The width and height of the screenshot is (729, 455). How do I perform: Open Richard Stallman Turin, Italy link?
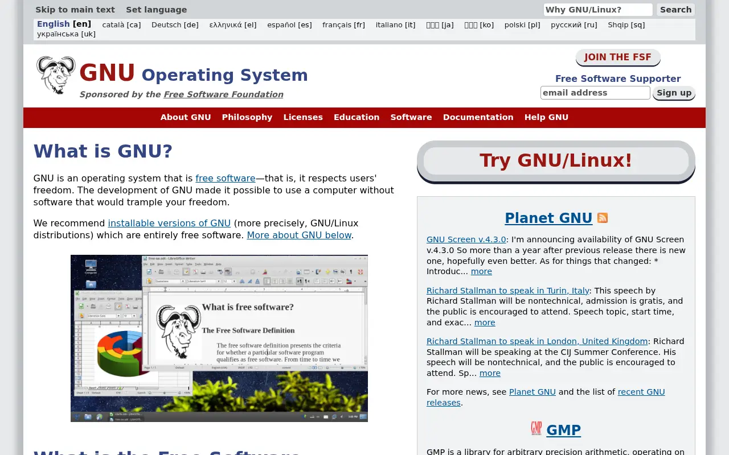pyautogui.click(x=508, y=291)
